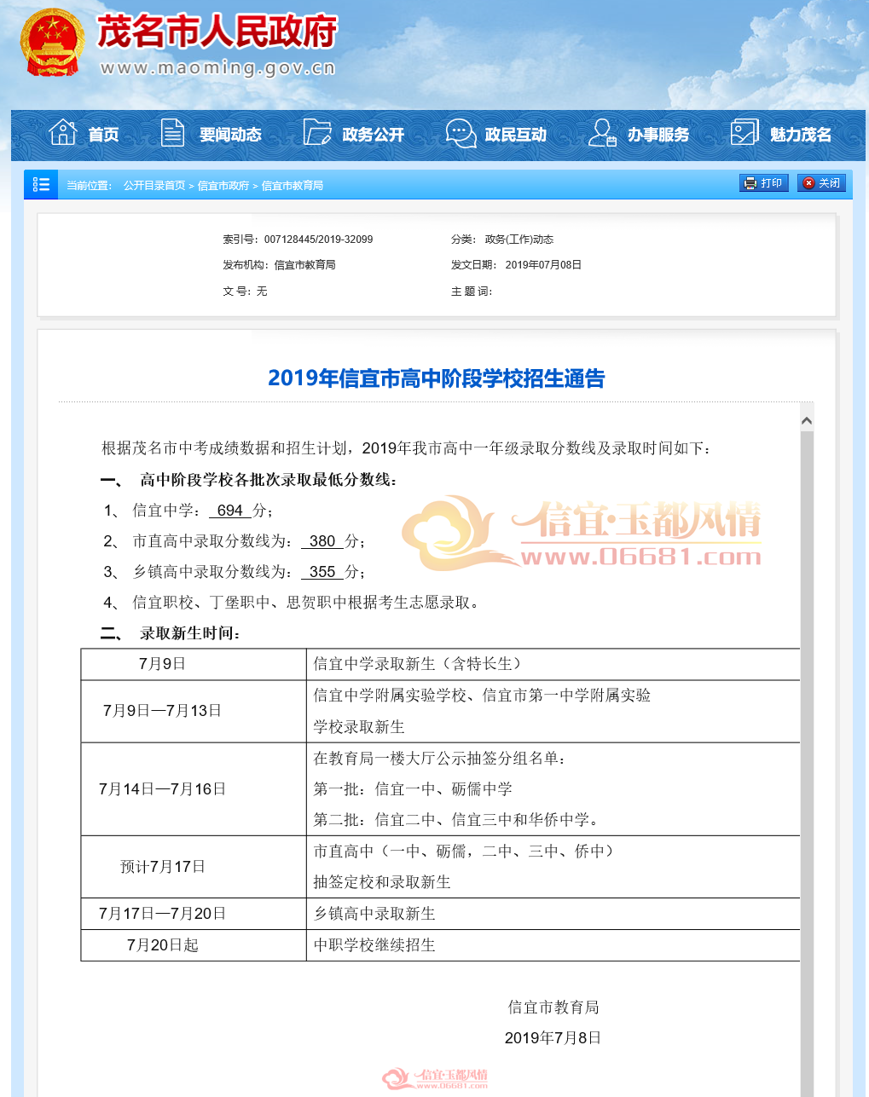This screenshot has height=1097, width=869.
Task: Click the signature 信宜市教育局 at bottom
Action: (x=553, y=1008)
